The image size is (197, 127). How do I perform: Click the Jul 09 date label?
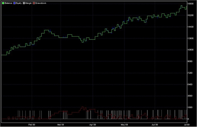[187, 124]
